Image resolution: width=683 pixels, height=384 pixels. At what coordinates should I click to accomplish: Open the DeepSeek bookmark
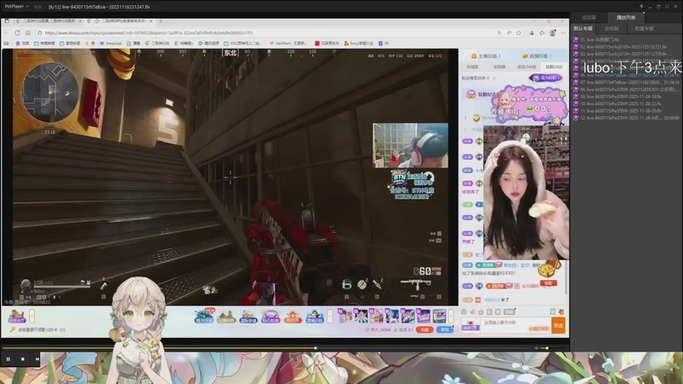click(x=111, y=44)
